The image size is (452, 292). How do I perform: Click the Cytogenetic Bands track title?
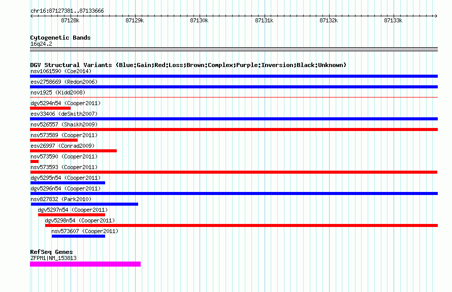[x=60, y=38]
